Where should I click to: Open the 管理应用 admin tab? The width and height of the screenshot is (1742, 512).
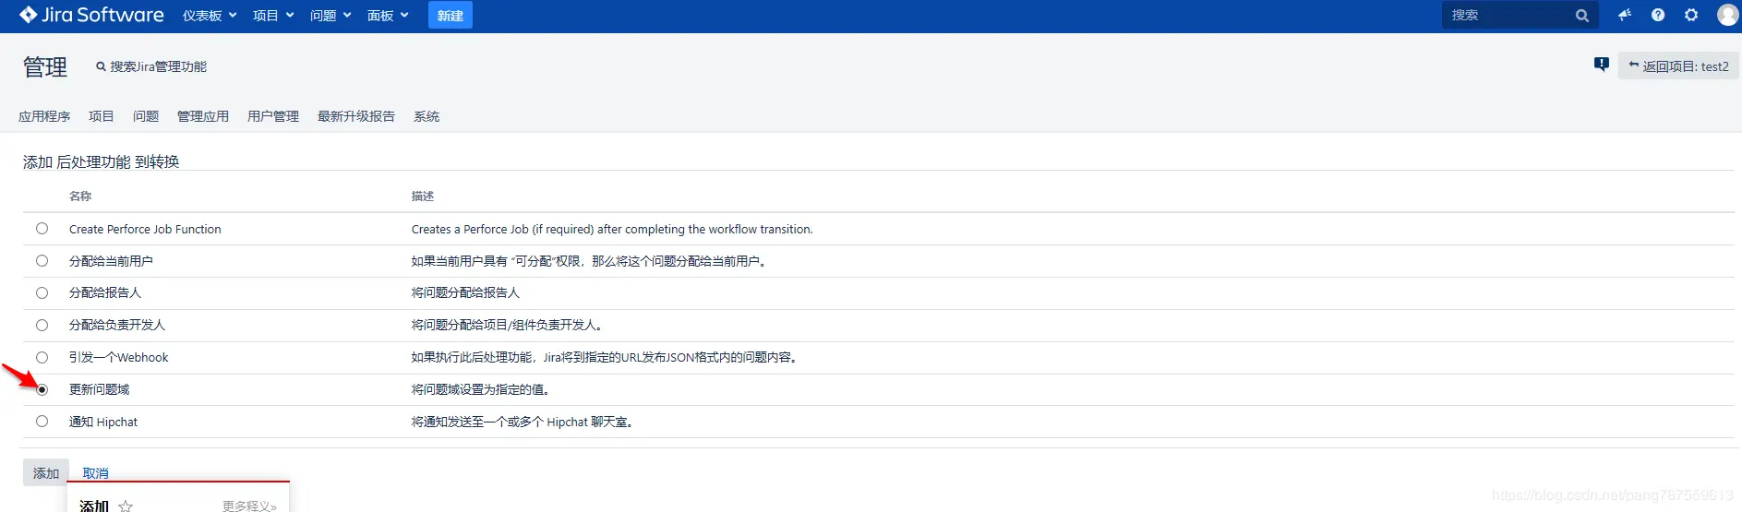203,116
